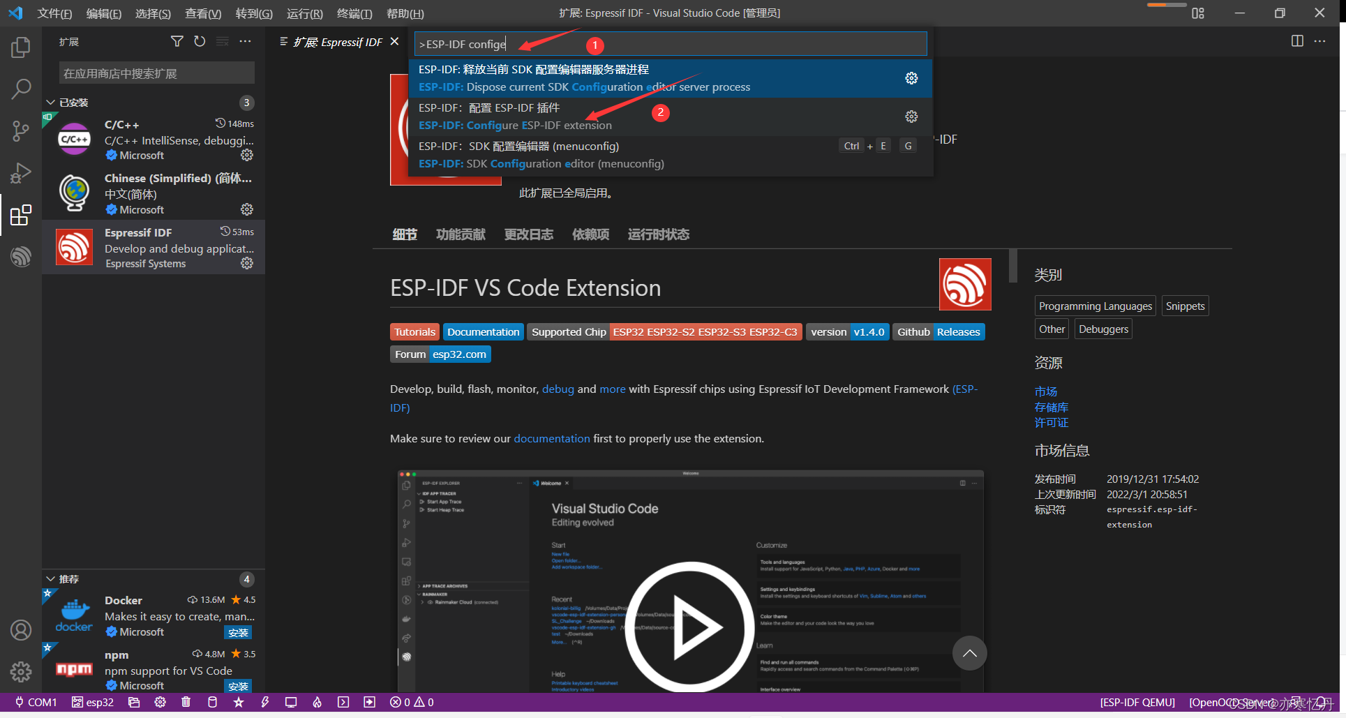This screenshot has height=718, width=1346.
Task: Switch to 运行时状态 tab
Action: click(x=659, y=234)
